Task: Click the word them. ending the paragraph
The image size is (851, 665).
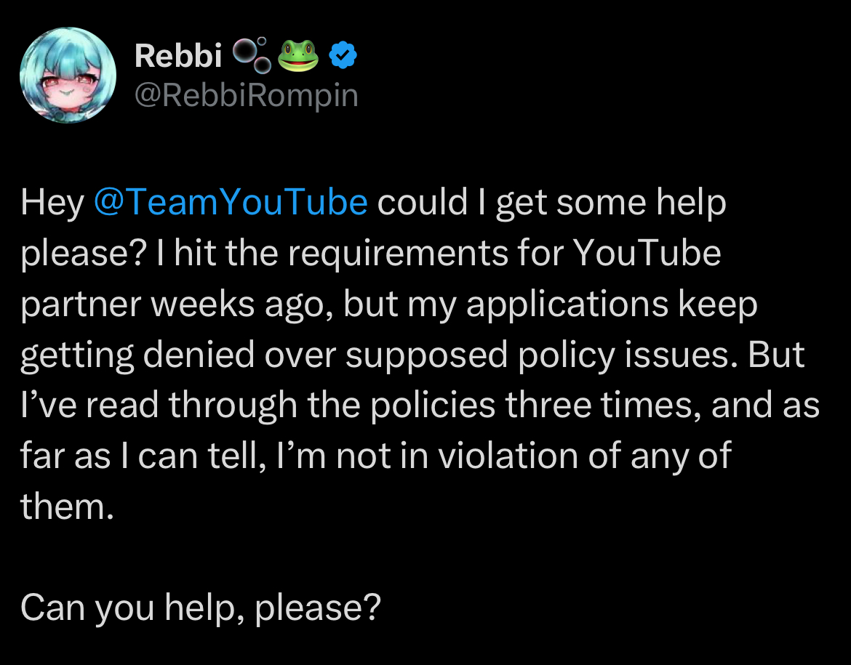Action: coord(68,506)
